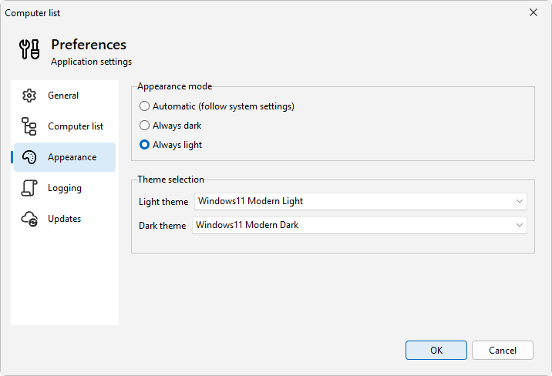The width and height of the screenshot is (552, 376).
Task: Click the Appearance palette icon
Action: tap(29, 157)
